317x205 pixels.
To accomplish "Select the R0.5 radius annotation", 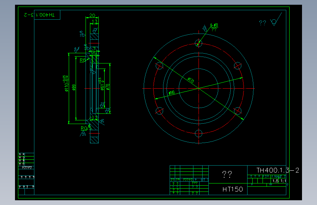I will 86,128.
